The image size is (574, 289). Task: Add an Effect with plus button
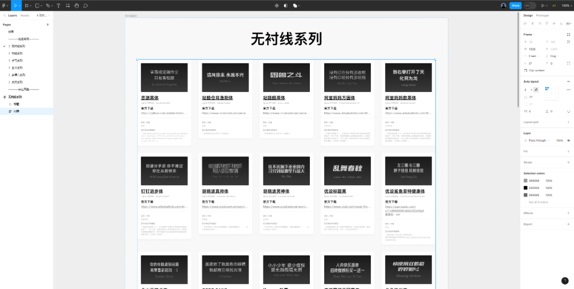pos(569,213)
